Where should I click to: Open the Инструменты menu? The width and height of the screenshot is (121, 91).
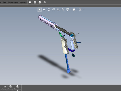tap(13, 2)
